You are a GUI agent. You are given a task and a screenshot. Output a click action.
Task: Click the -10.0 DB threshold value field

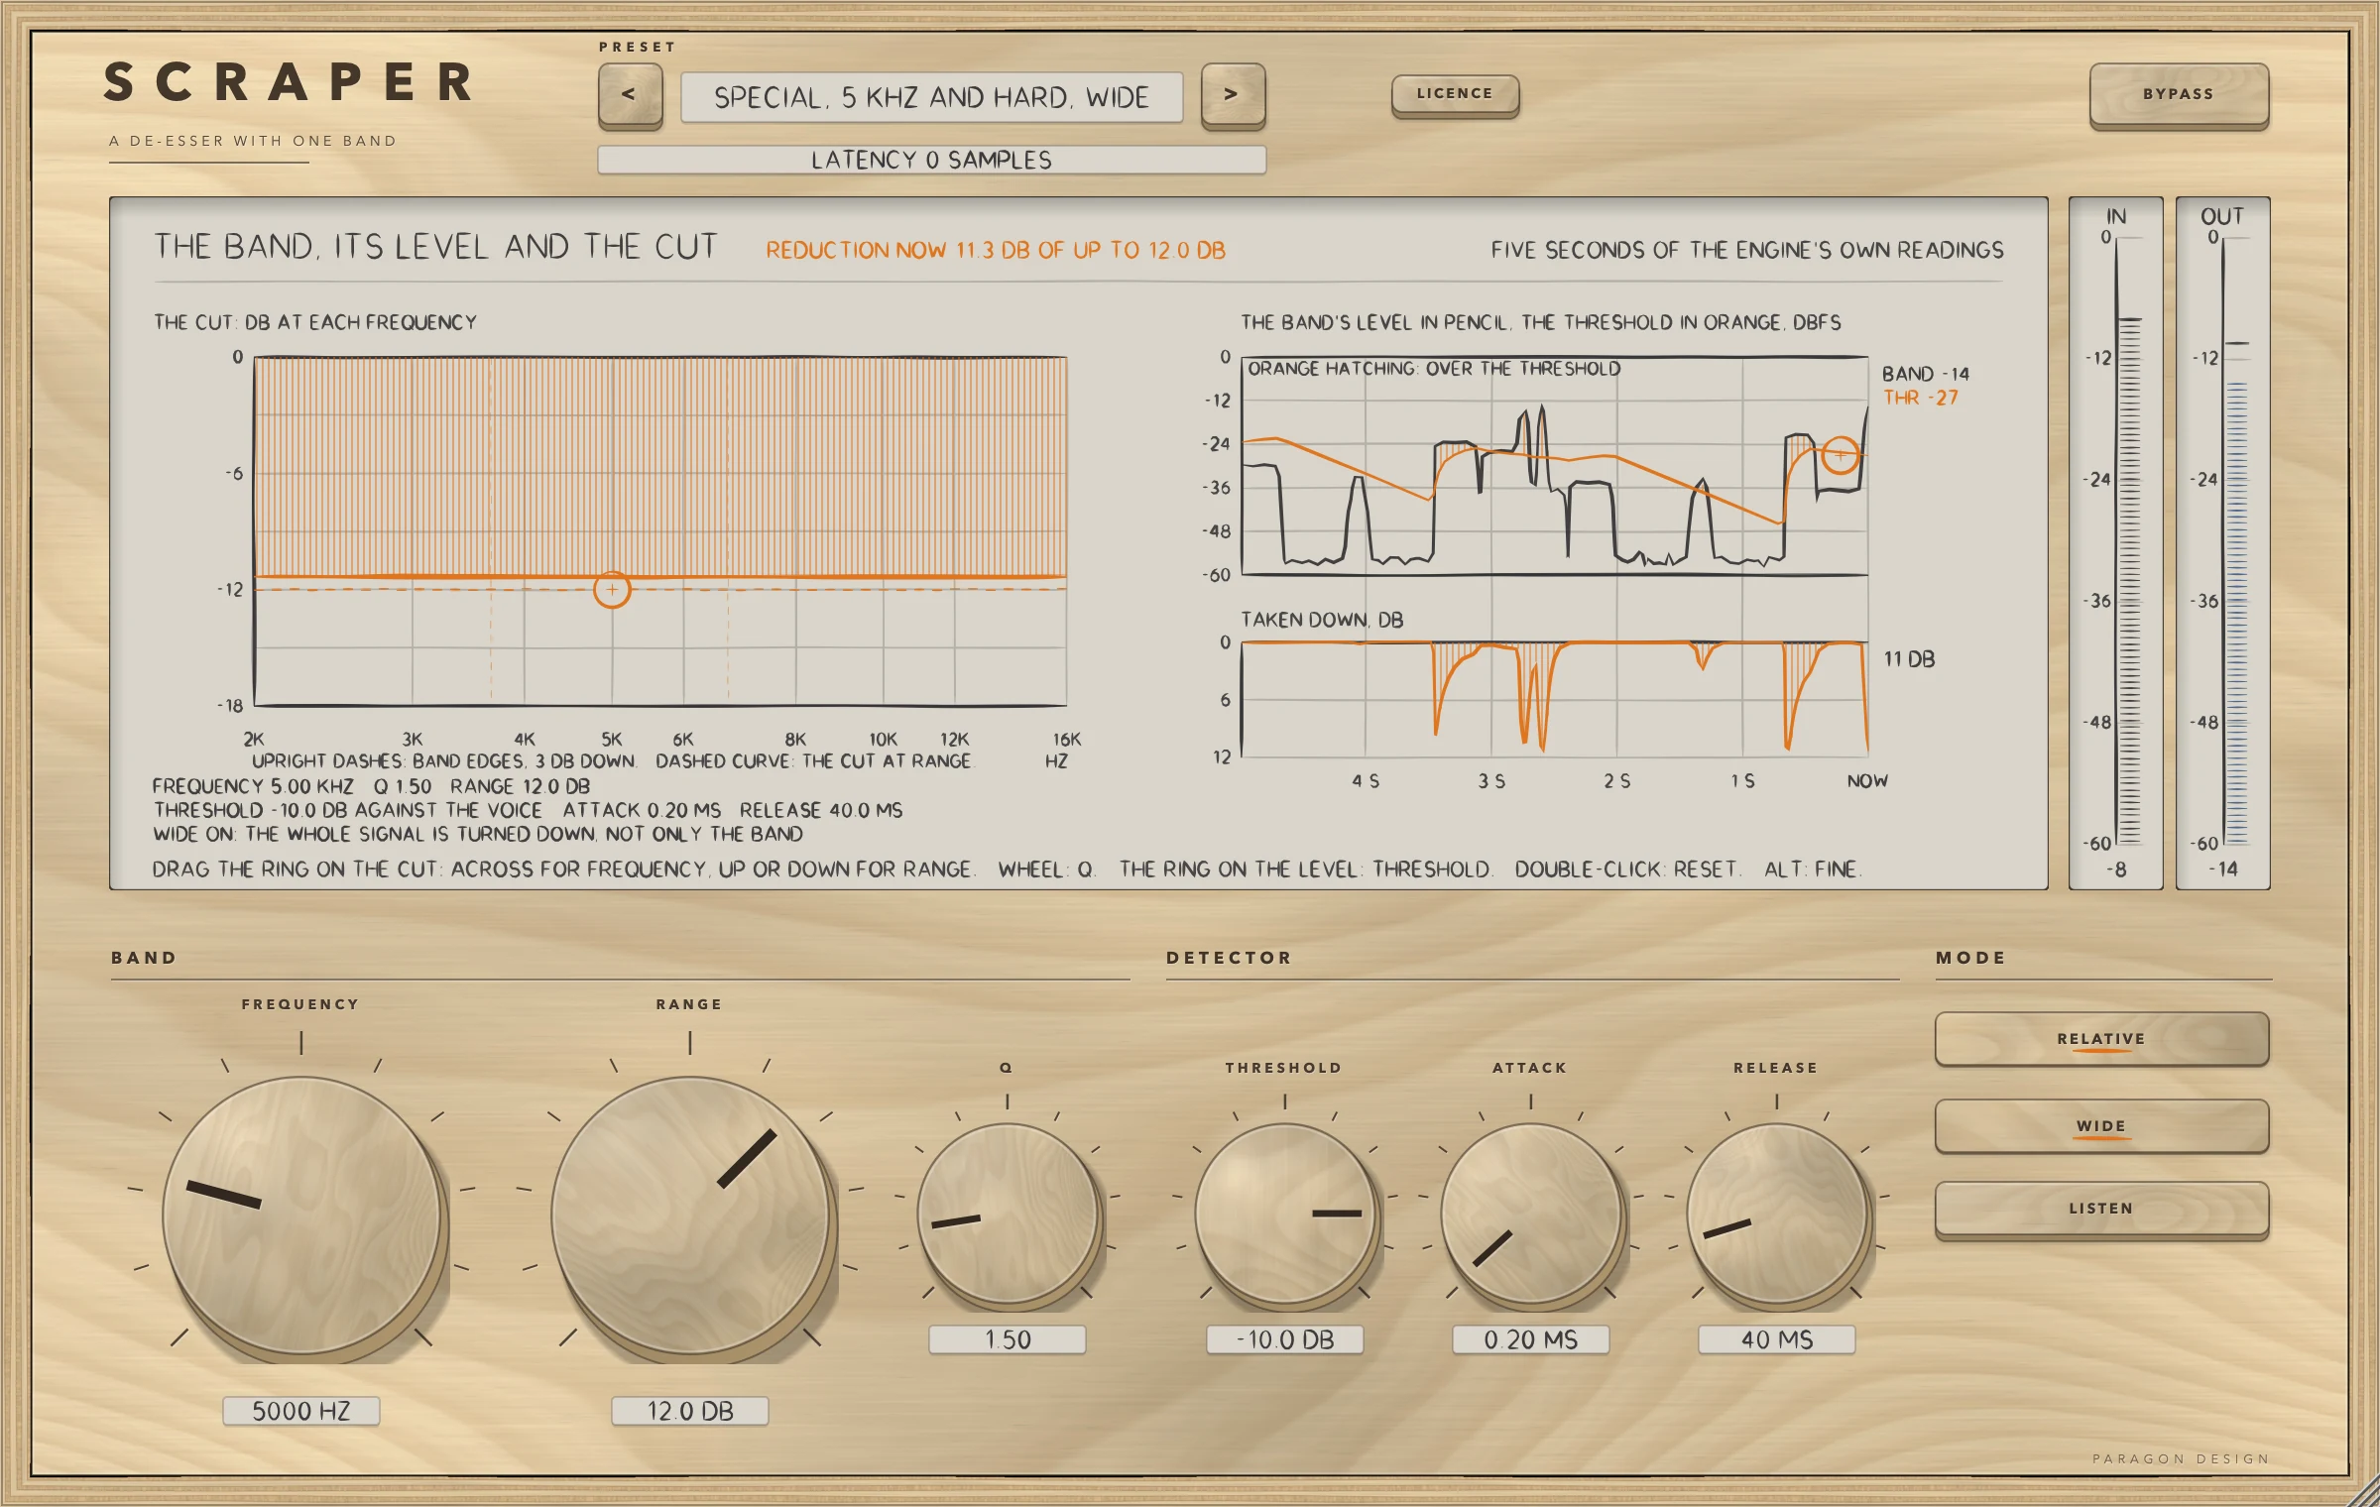point(1285,1339)
